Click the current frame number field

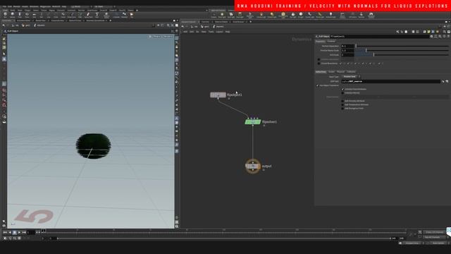tap(31, 232)
